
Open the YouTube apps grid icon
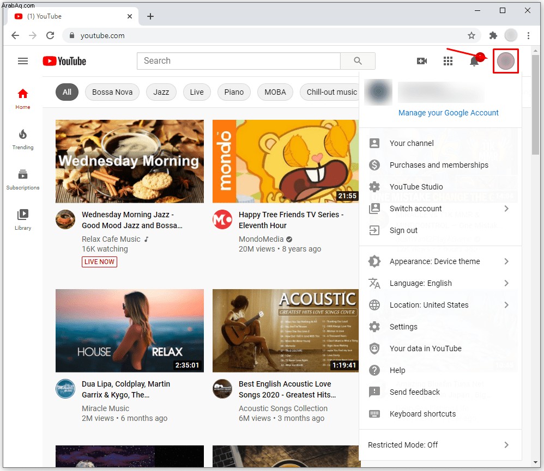[448, 61]
